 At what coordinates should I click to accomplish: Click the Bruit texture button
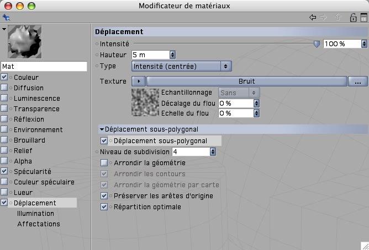click(x=246, y=81)
